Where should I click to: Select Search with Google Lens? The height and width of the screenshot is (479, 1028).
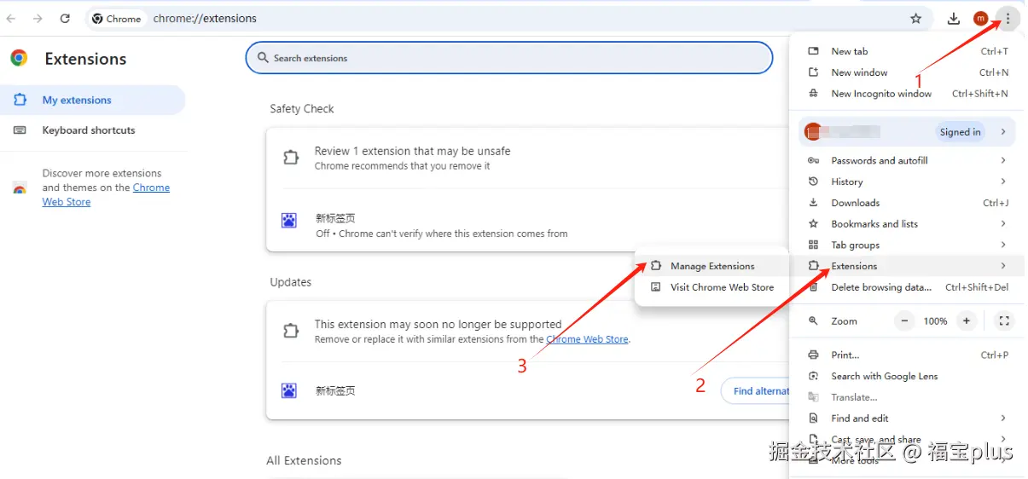click(908, 376)
